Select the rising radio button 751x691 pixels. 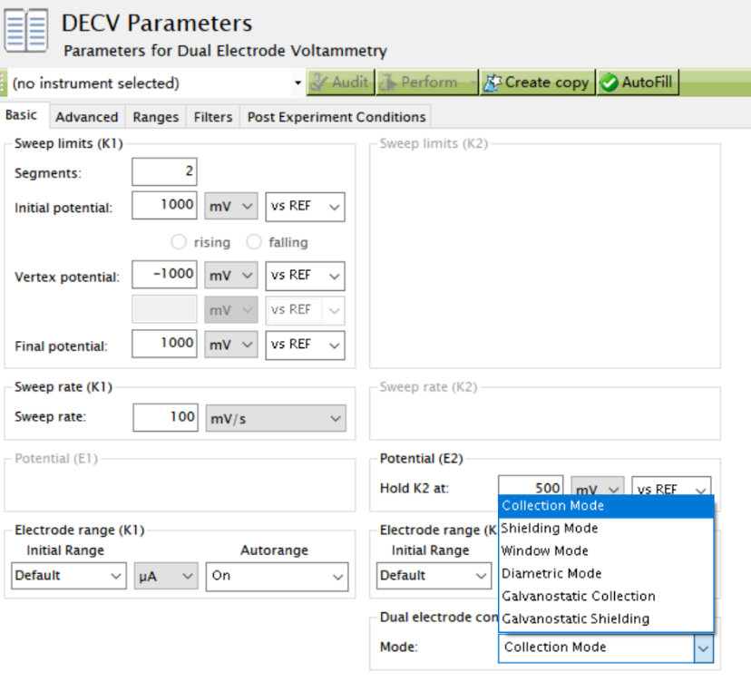(x=179, y=242)
